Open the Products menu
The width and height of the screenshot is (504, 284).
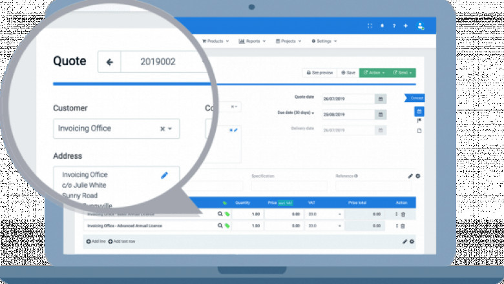point(215,41)
